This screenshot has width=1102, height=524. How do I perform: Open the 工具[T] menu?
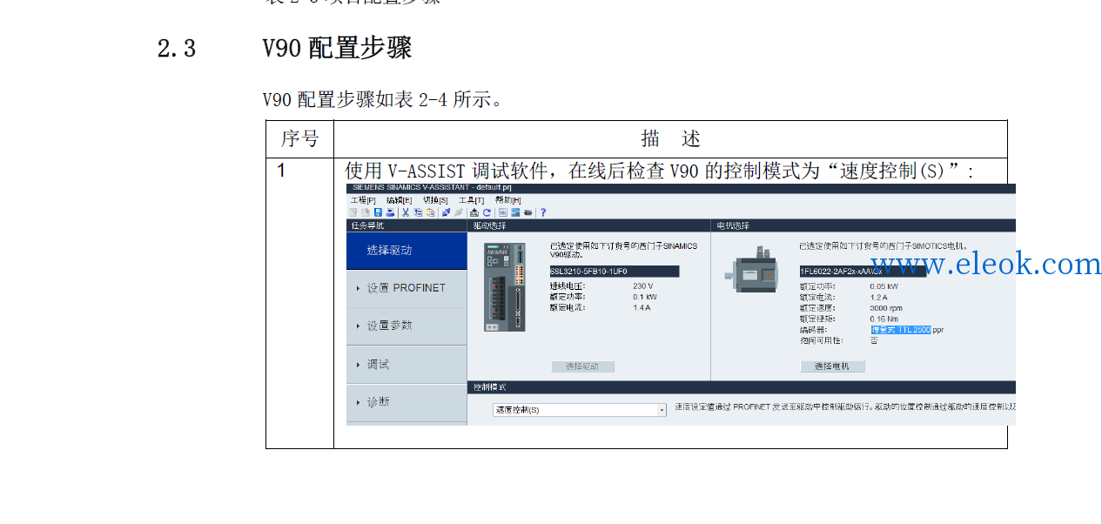pyautogui.click(x=472, y=200)
